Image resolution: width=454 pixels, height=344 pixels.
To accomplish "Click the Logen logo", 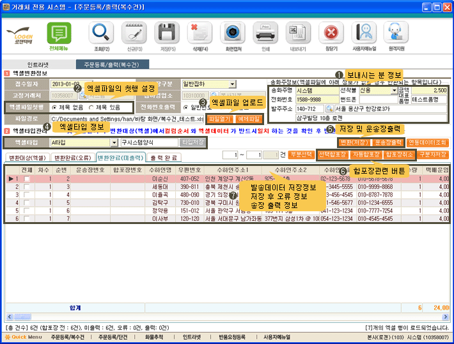I will (21, 35).
